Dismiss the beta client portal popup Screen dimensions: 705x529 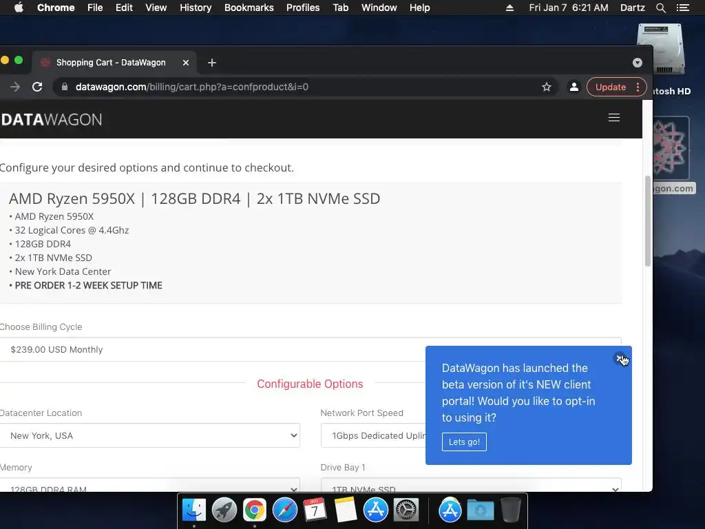(620, 358)
